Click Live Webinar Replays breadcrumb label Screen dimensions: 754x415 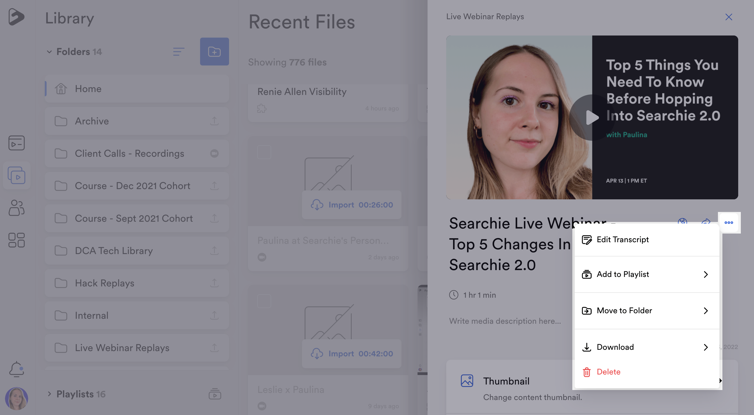point(485,17)
